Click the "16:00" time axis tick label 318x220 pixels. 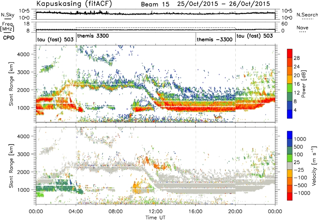point(196,212)
